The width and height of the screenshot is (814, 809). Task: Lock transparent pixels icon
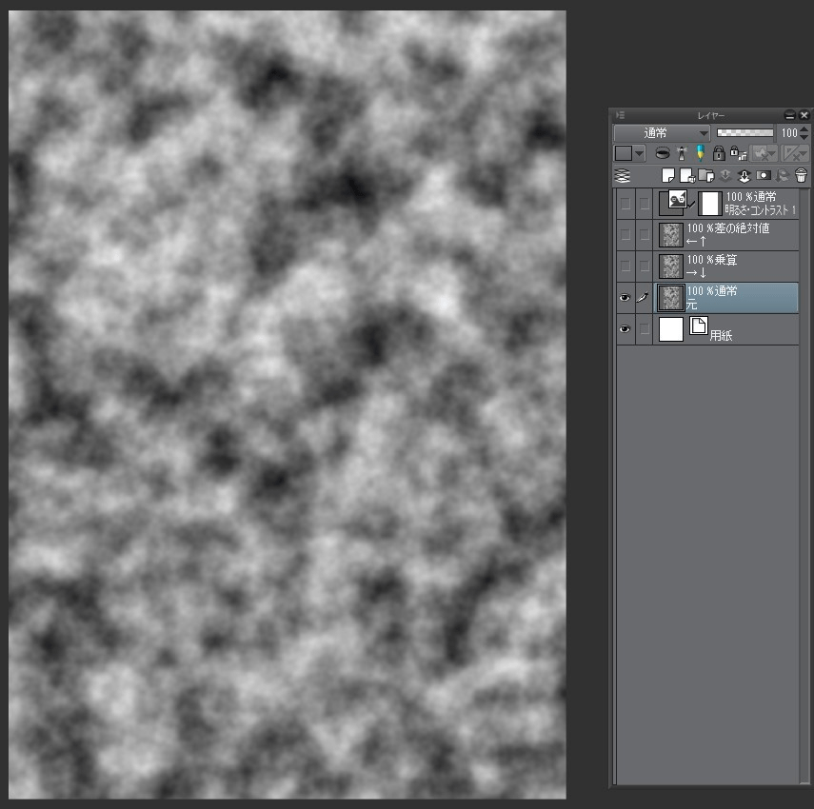point(738,153)
